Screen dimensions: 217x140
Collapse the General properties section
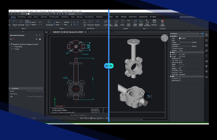pyautogui.click(x=171, y=36)
